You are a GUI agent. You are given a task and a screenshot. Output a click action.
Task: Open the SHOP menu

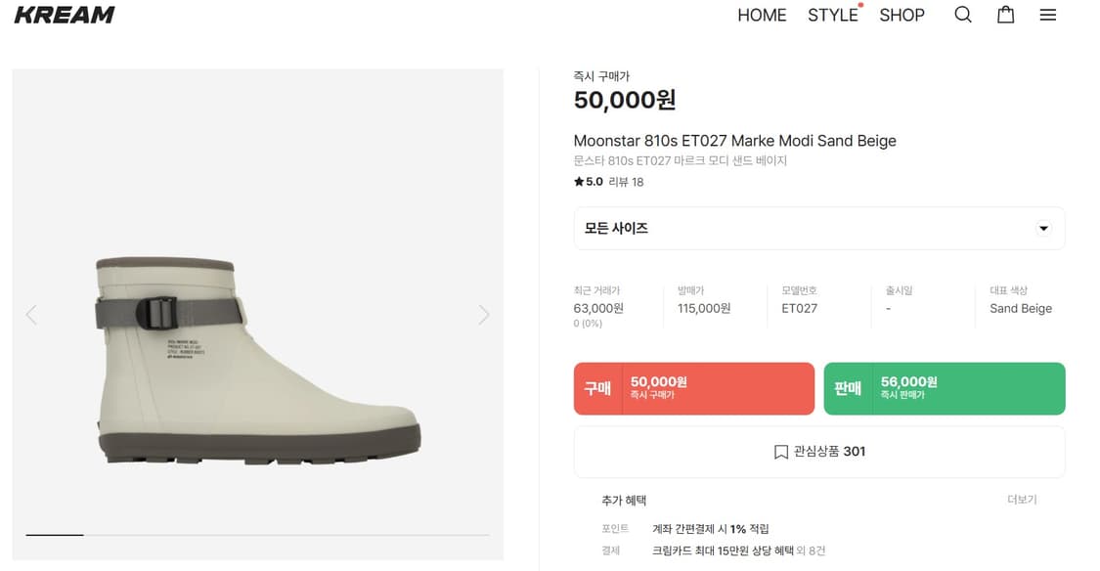point(902,15)
